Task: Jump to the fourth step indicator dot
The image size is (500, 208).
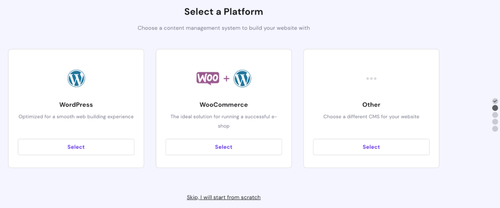Action: [x=495, y=122]
